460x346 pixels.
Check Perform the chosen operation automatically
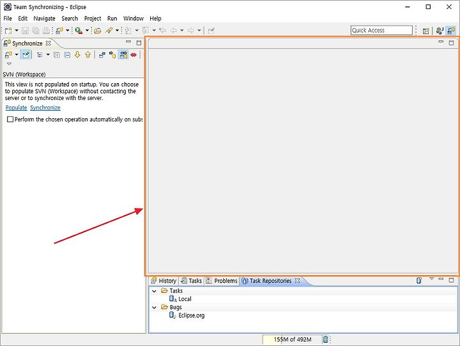pos(10,119)
